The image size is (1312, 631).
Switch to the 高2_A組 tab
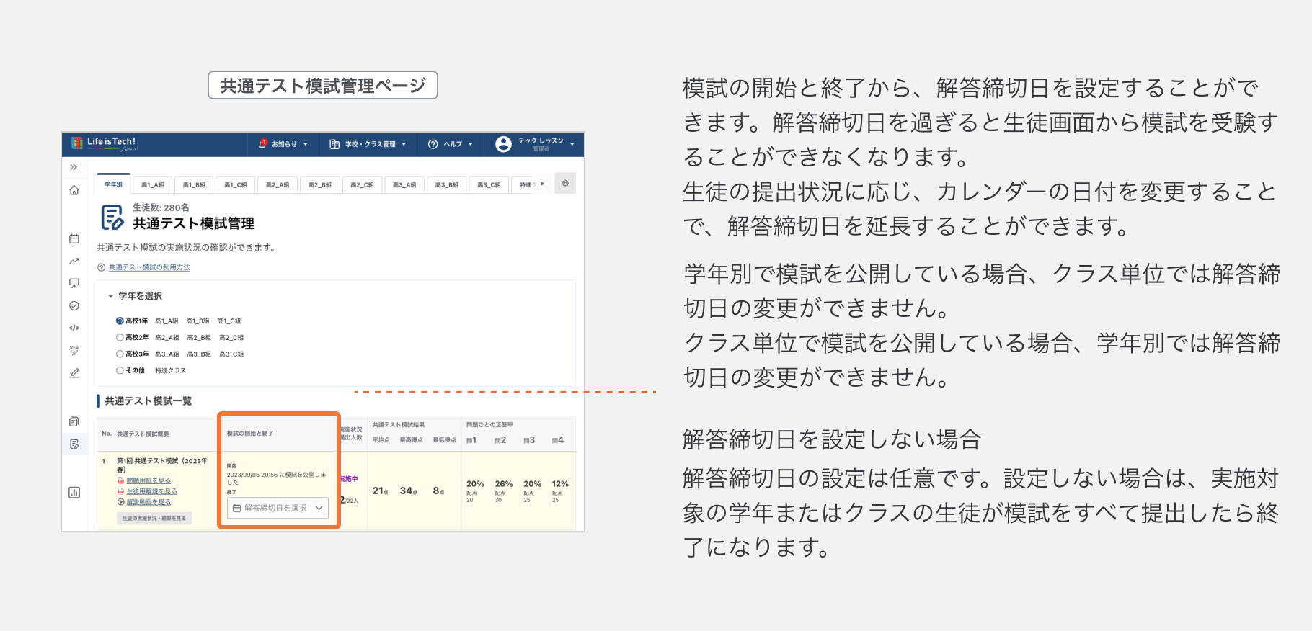pyautogui.click(x=278, y=185)
